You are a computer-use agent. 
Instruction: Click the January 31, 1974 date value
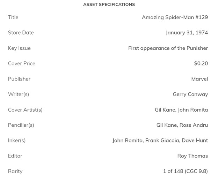[187, 33]
